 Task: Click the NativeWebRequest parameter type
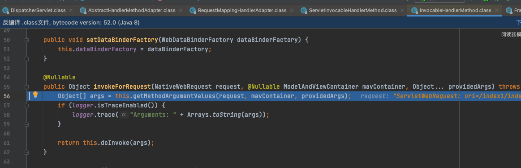pyautogui.click(x=183, y=86)
